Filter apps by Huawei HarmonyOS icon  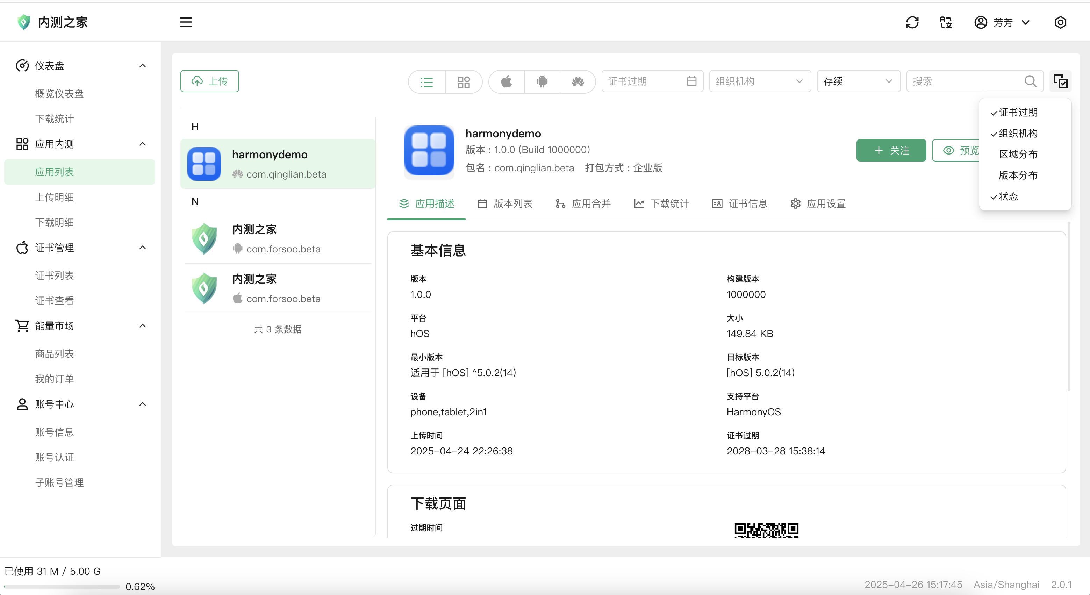coord(578,81)
